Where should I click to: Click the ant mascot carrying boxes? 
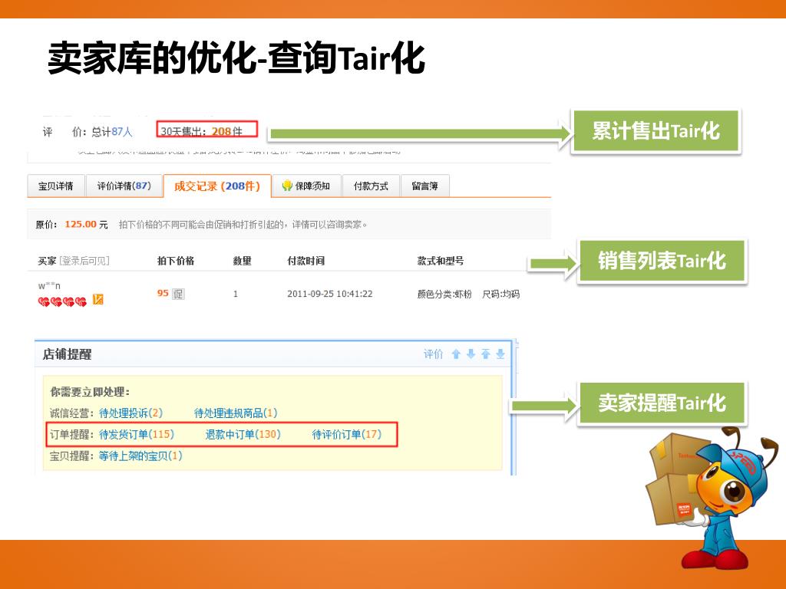pyautogui.click(x=712, y=499)
